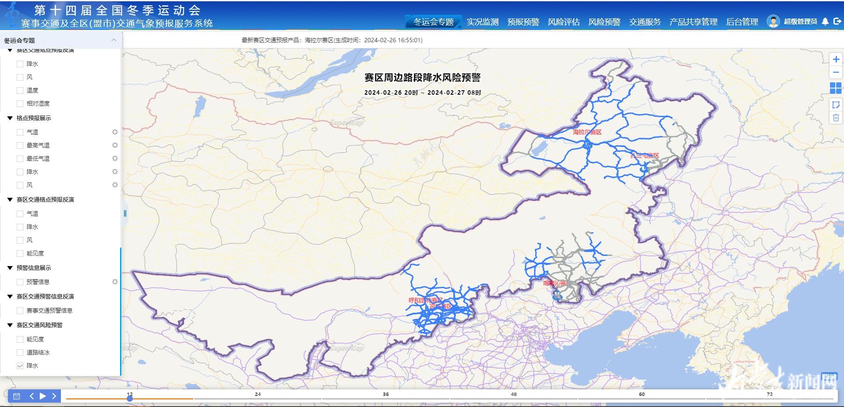Click the trash delete icon on map
The image size is (844, 407).
(836, 118)
